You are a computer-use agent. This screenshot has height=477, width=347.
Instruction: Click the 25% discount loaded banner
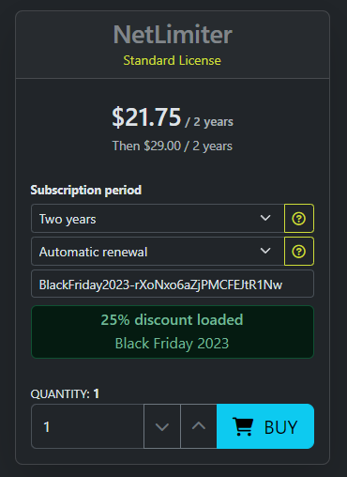click(x=173, y=331)
